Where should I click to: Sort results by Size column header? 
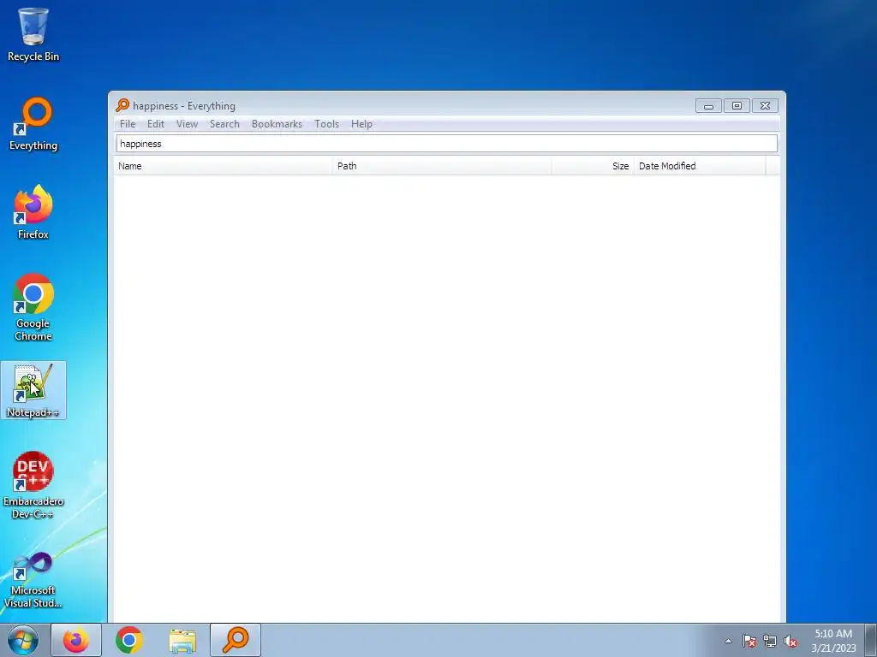click(x=593, y=166)
